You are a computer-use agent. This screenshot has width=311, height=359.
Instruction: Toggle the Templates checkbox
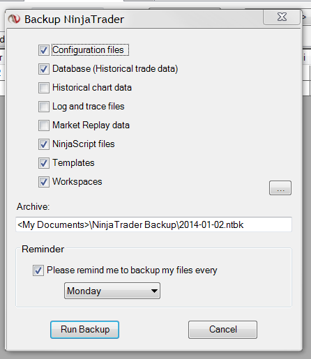point(44,163)
